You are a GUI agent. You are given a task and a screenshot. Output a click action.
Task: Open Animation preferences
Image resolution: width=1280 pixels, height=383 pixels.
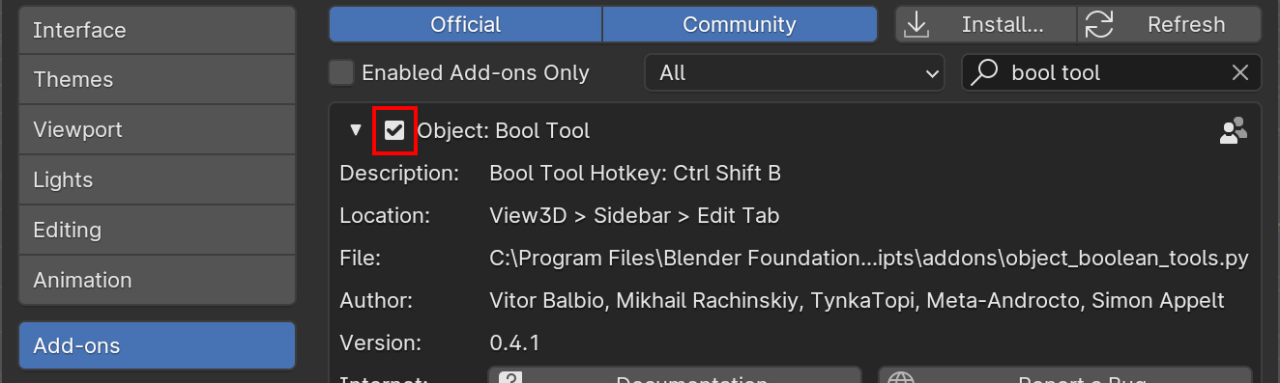(157, 281)
